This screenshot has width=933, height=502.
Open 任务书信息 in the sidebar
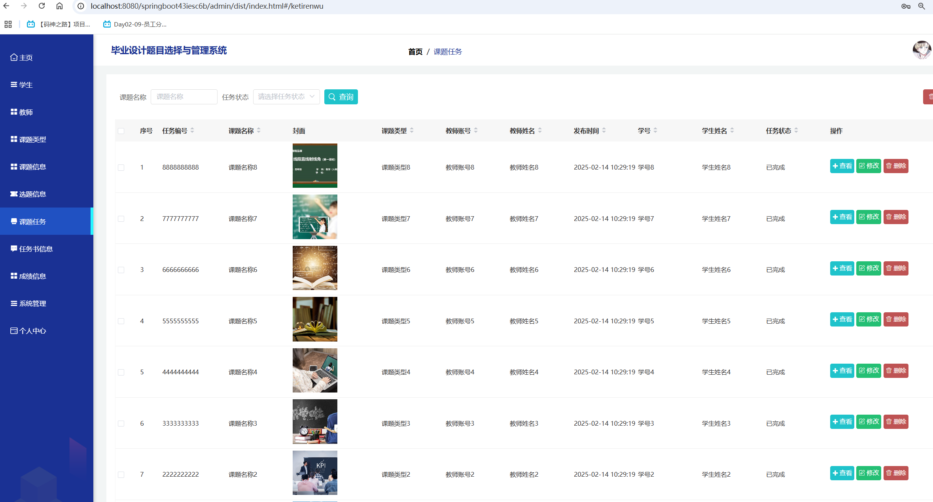[x=36, y=249]
